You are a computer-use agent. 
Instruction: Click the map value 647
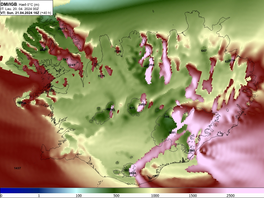[204, 51]
